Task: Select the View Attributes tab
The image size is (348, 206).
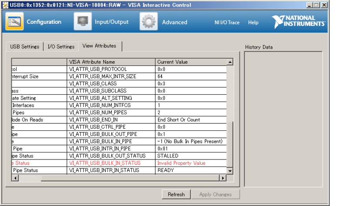Action: 100,46
